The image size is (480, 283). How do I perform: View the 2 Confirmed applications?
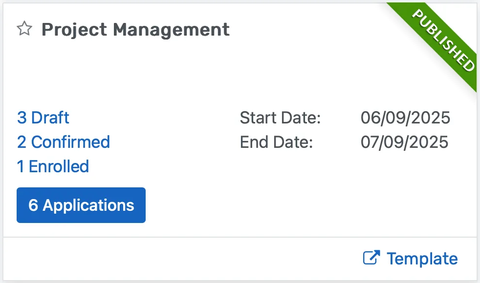click(63, 142)
